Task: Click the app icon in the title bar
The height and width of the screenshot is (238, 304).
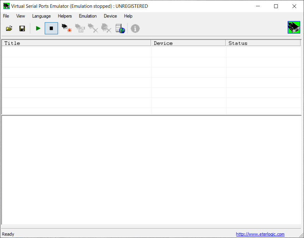Action: [x=7, y=6]
